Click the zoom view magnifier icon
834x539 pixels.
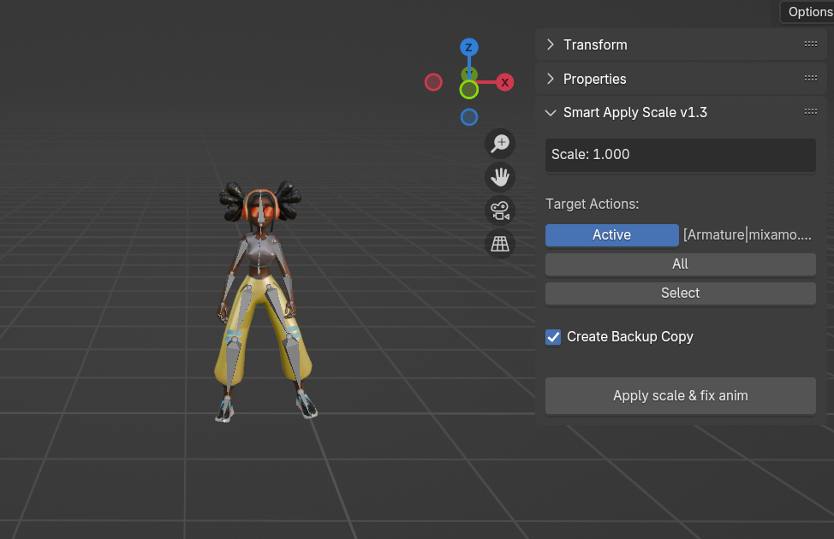pyautogui.click(x=500, y=144)
